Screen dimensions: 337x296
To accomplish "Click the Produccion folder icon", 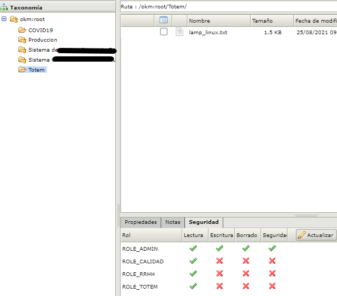I will [22, 40].
